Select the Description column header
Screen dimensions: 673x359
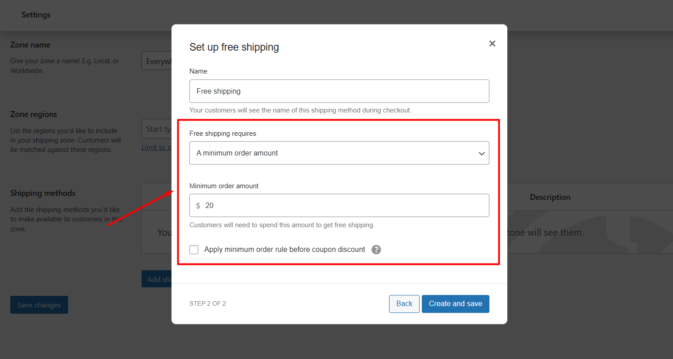[550, 197]
